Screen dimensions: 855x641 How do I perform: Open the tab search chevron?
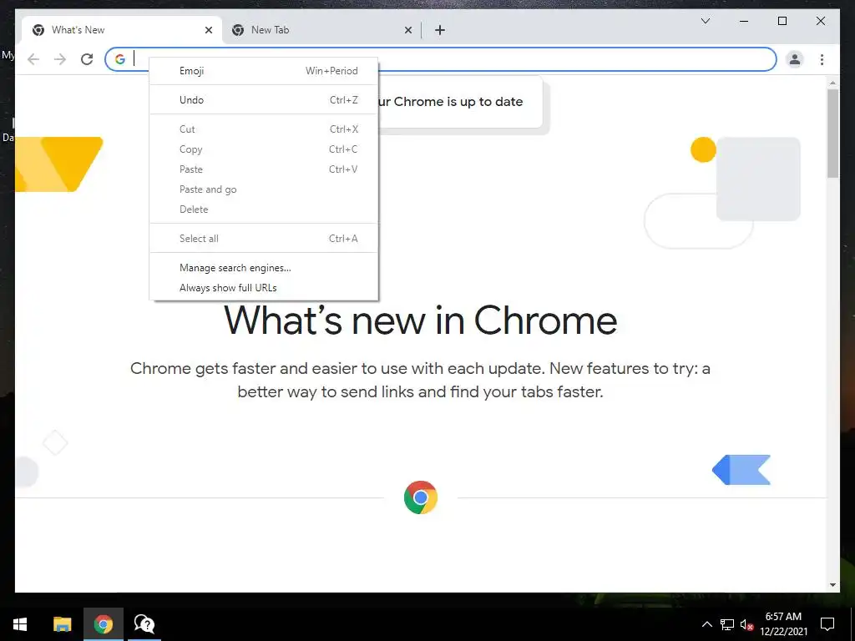705,21
